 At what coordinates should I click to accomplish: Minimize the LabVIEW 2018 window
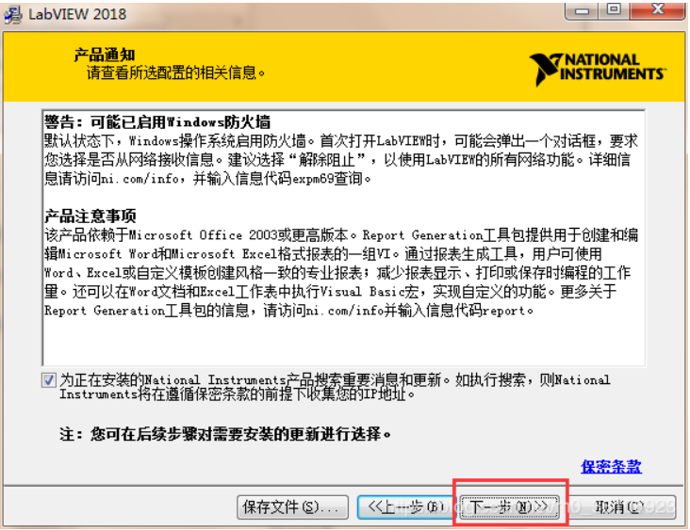[x=582, y=10]
